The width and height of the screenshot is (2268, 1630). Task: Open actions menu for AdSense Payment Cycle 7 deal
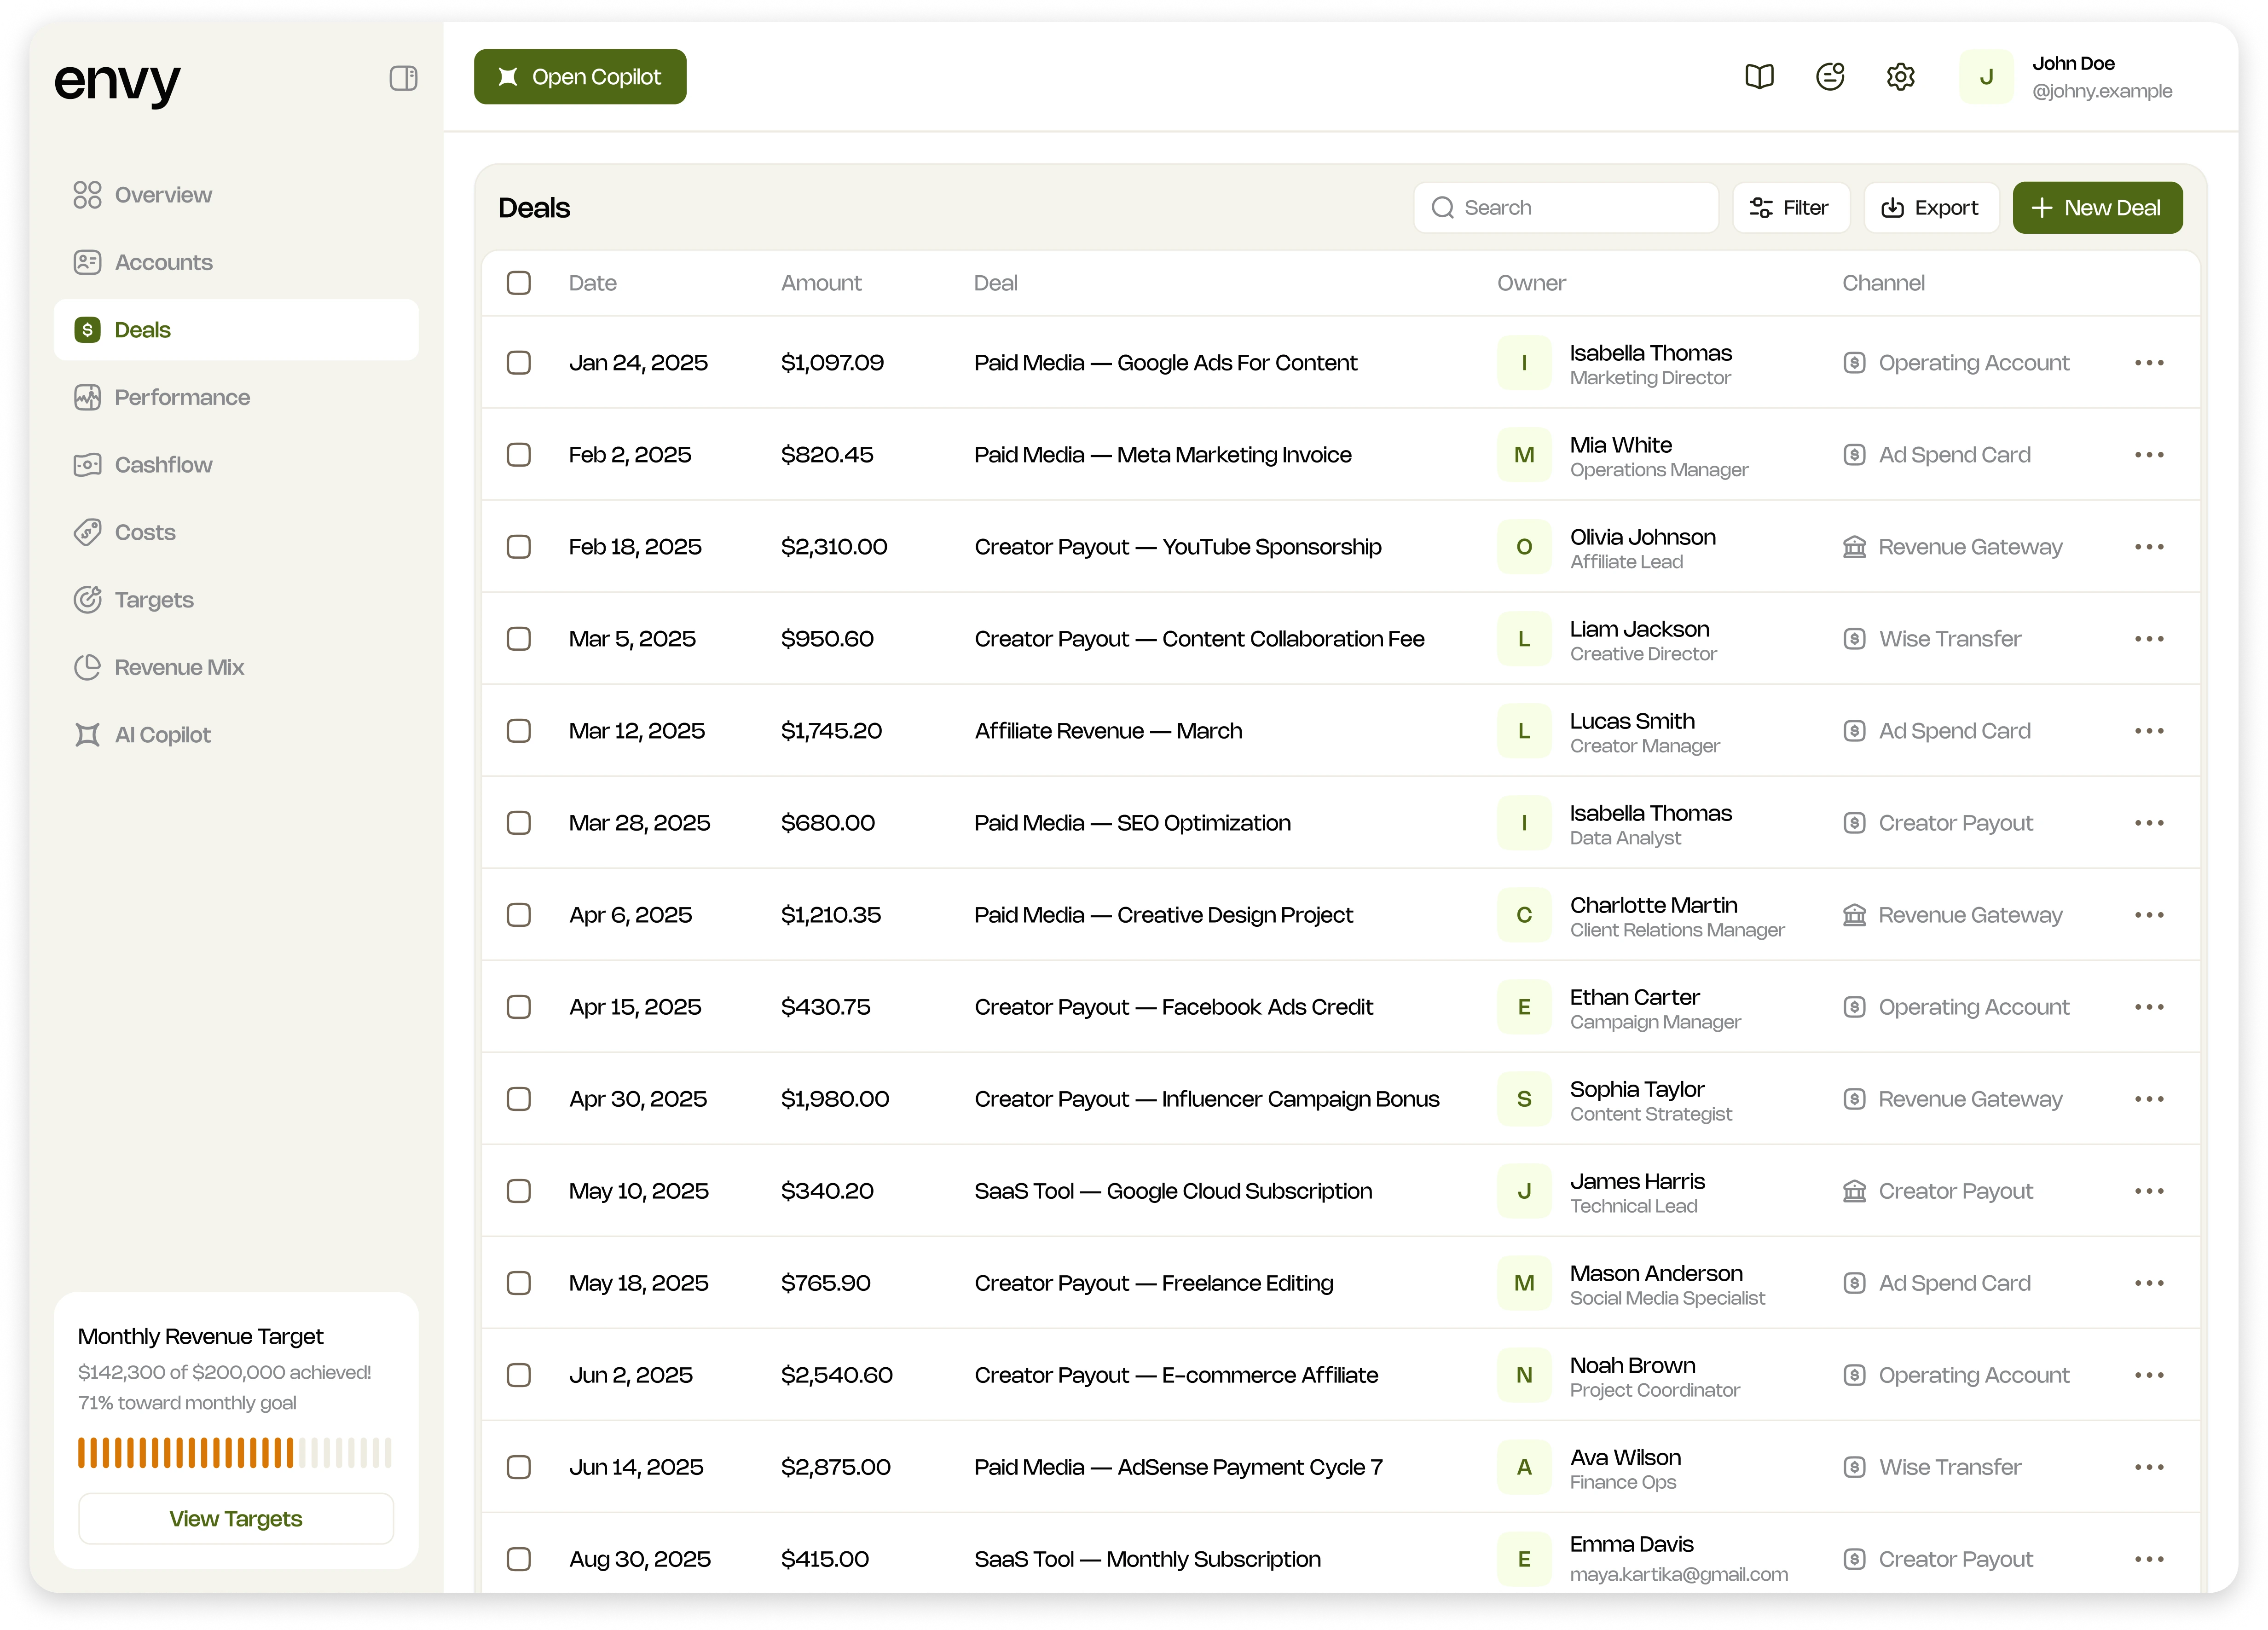coord(2149,1467)
